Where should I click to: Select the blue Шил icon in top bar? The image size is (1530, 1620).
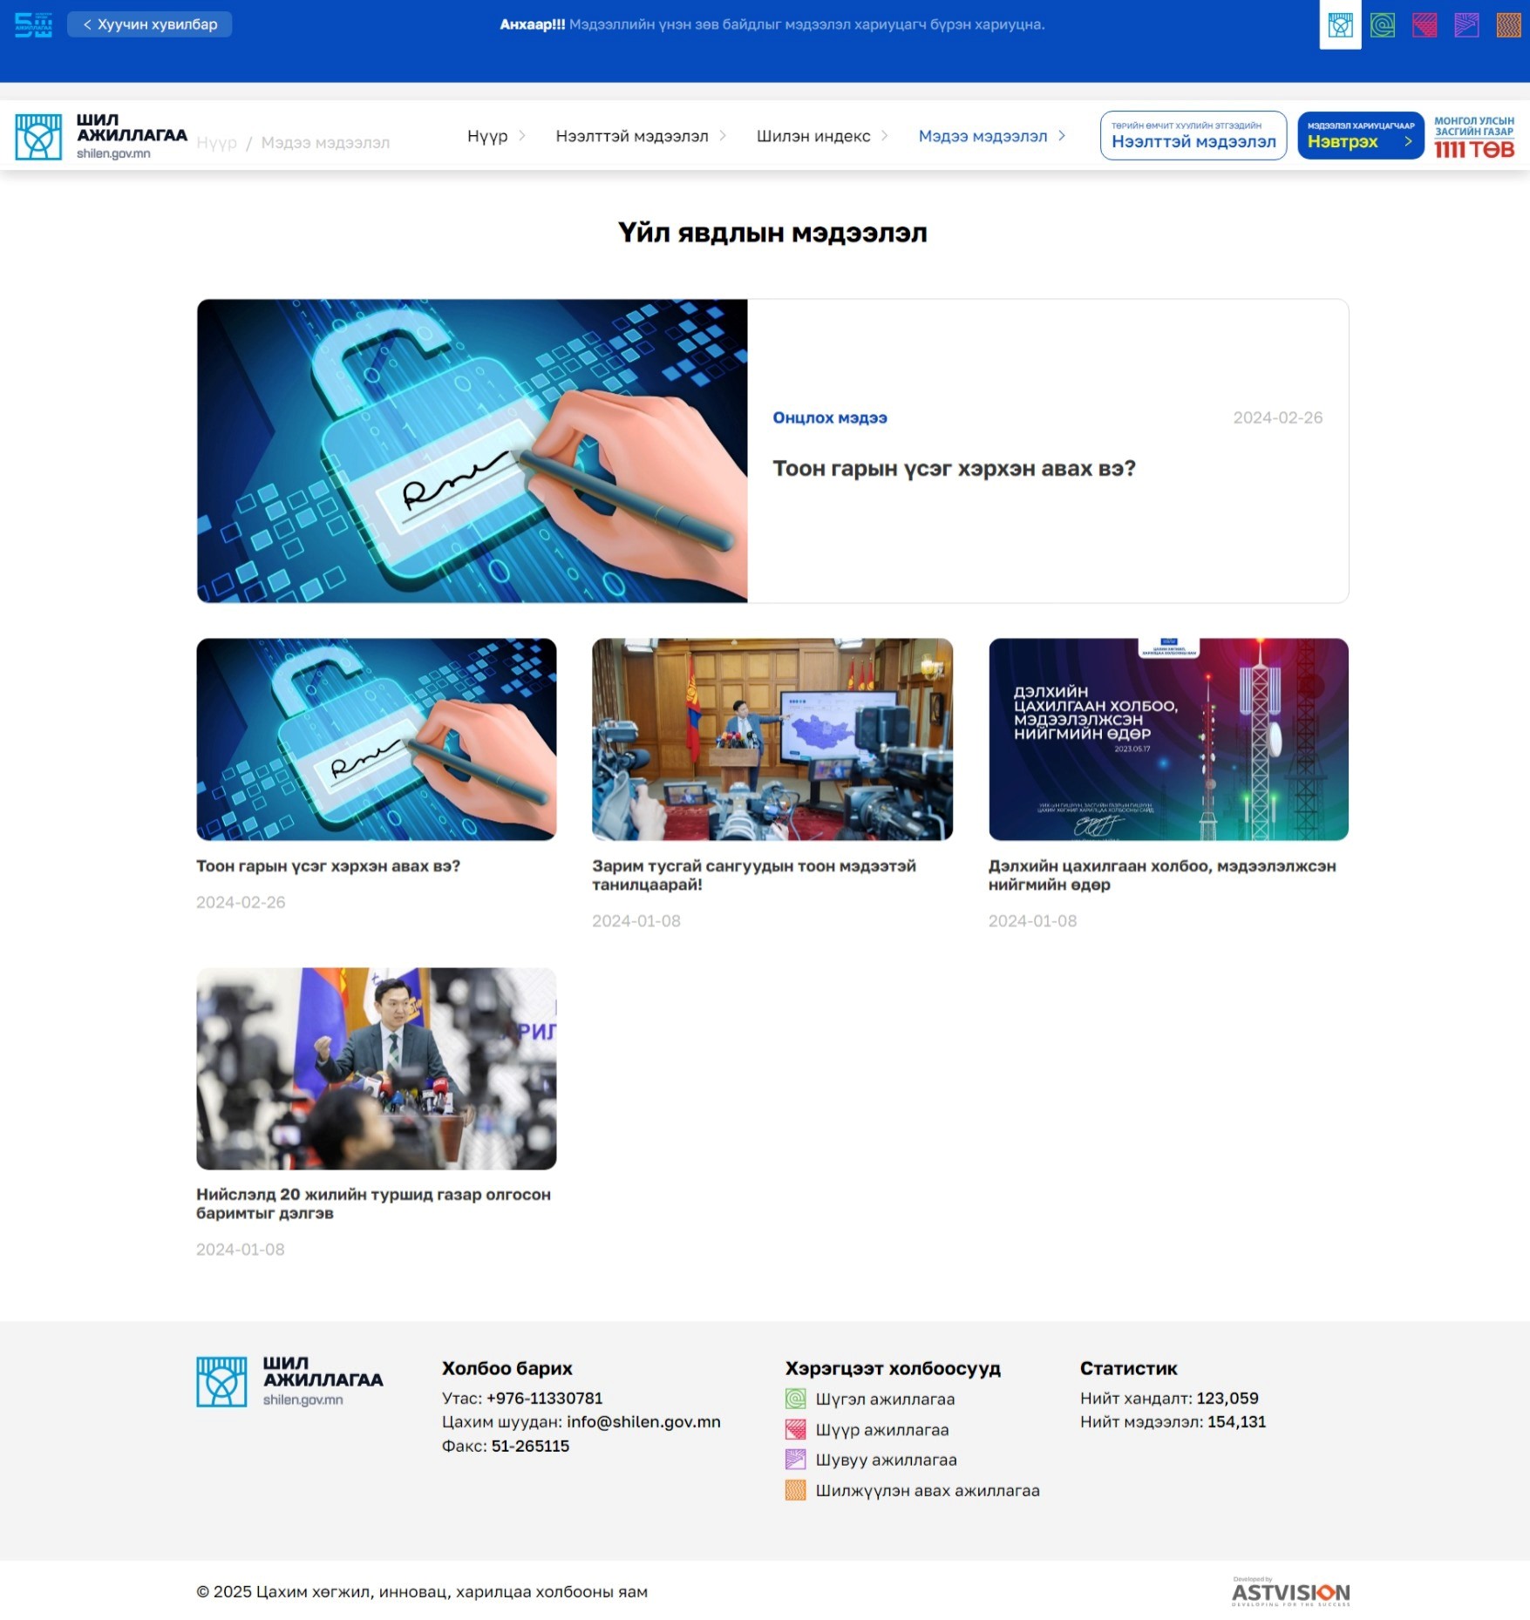coord(1340,25)
